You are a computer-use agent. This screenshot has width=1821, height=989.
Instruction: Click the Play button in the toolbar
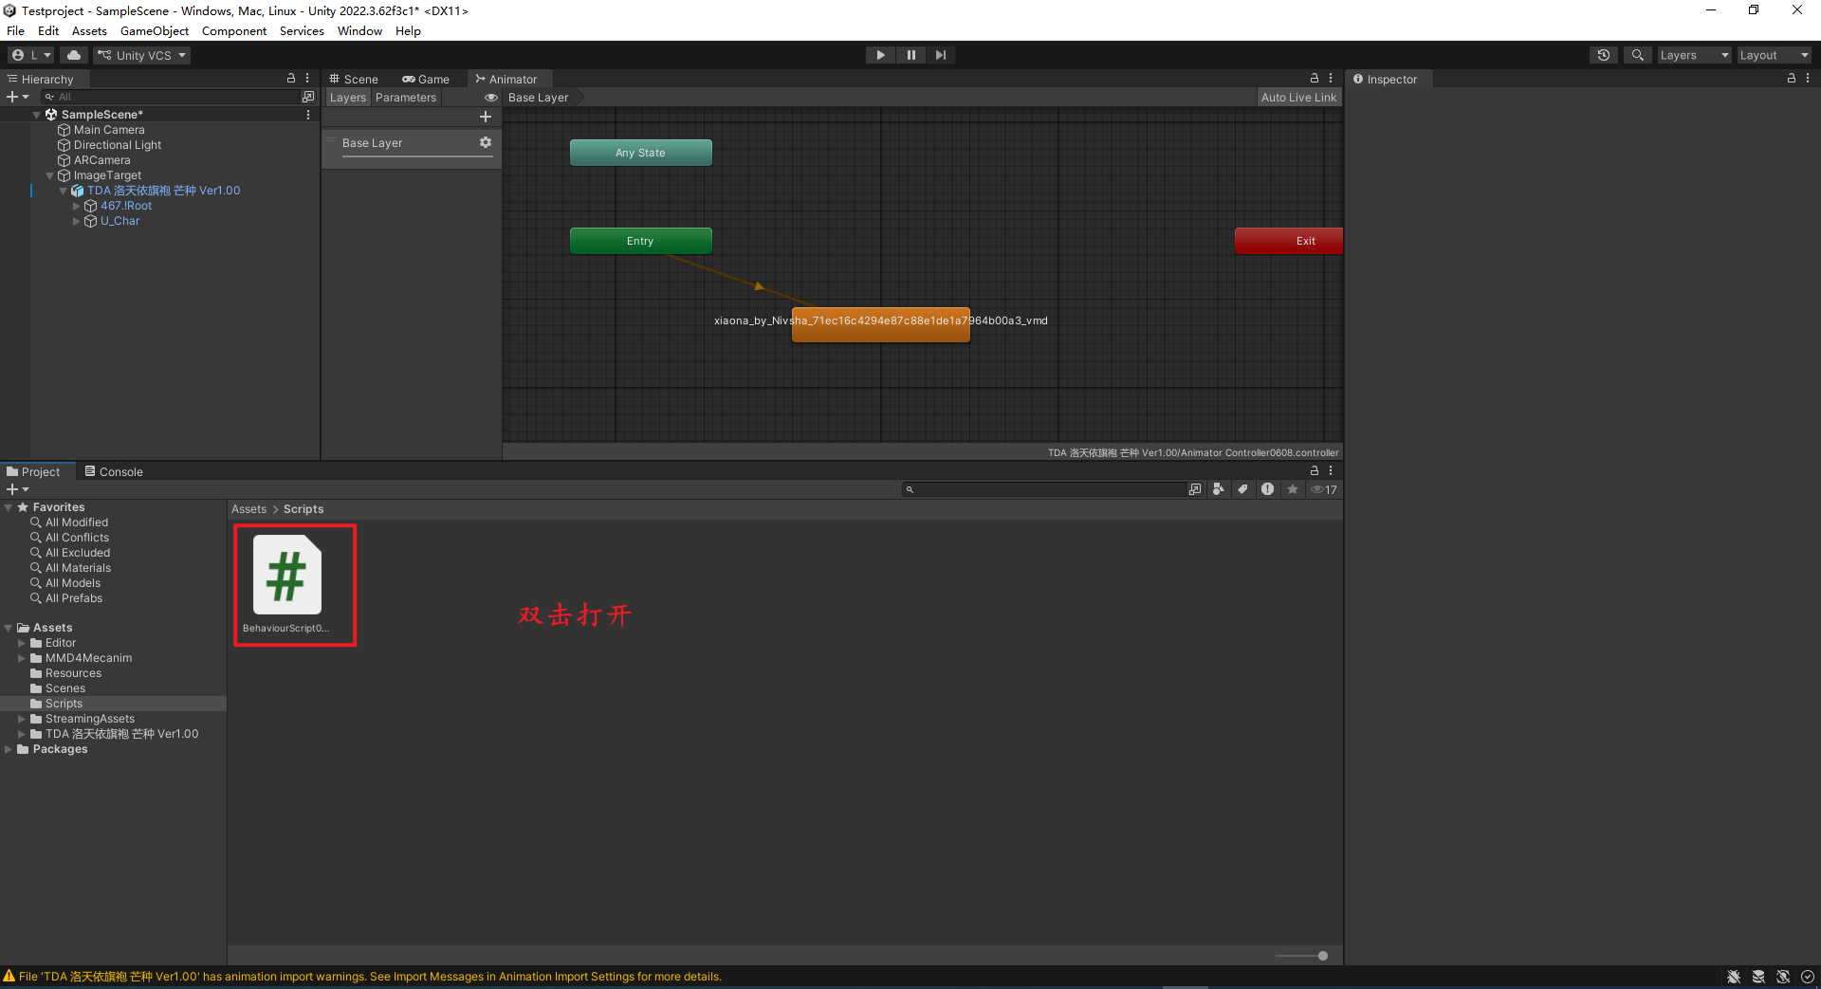880,55
